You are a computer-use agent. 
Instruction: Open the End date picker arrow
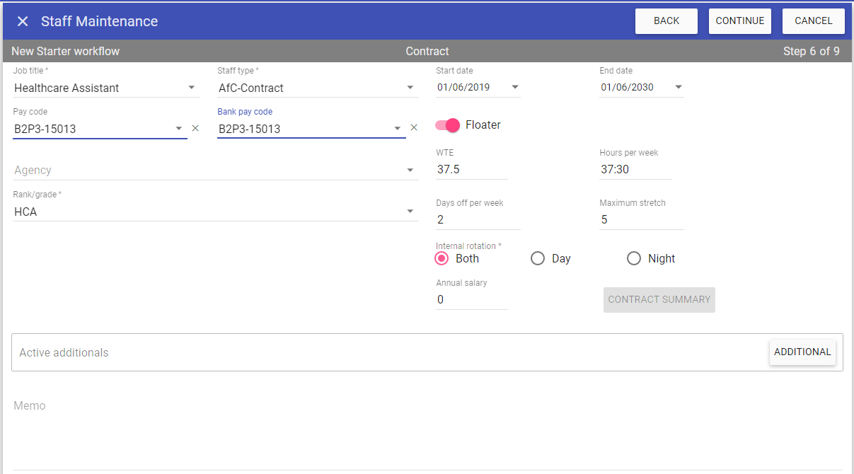click(x=679, y=88)
